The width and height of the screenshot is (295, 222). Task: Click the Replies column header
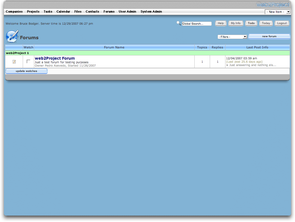pyautogui.click(x=217, y=47)
